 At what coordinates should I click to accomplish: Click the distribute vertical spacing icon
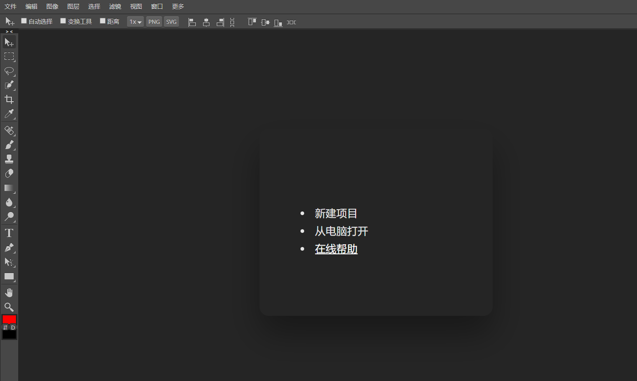pos(232,22)
